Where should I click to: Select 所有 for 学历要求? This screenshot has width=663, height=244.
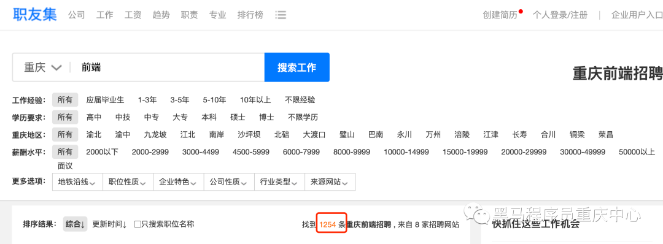coord(65,117)
